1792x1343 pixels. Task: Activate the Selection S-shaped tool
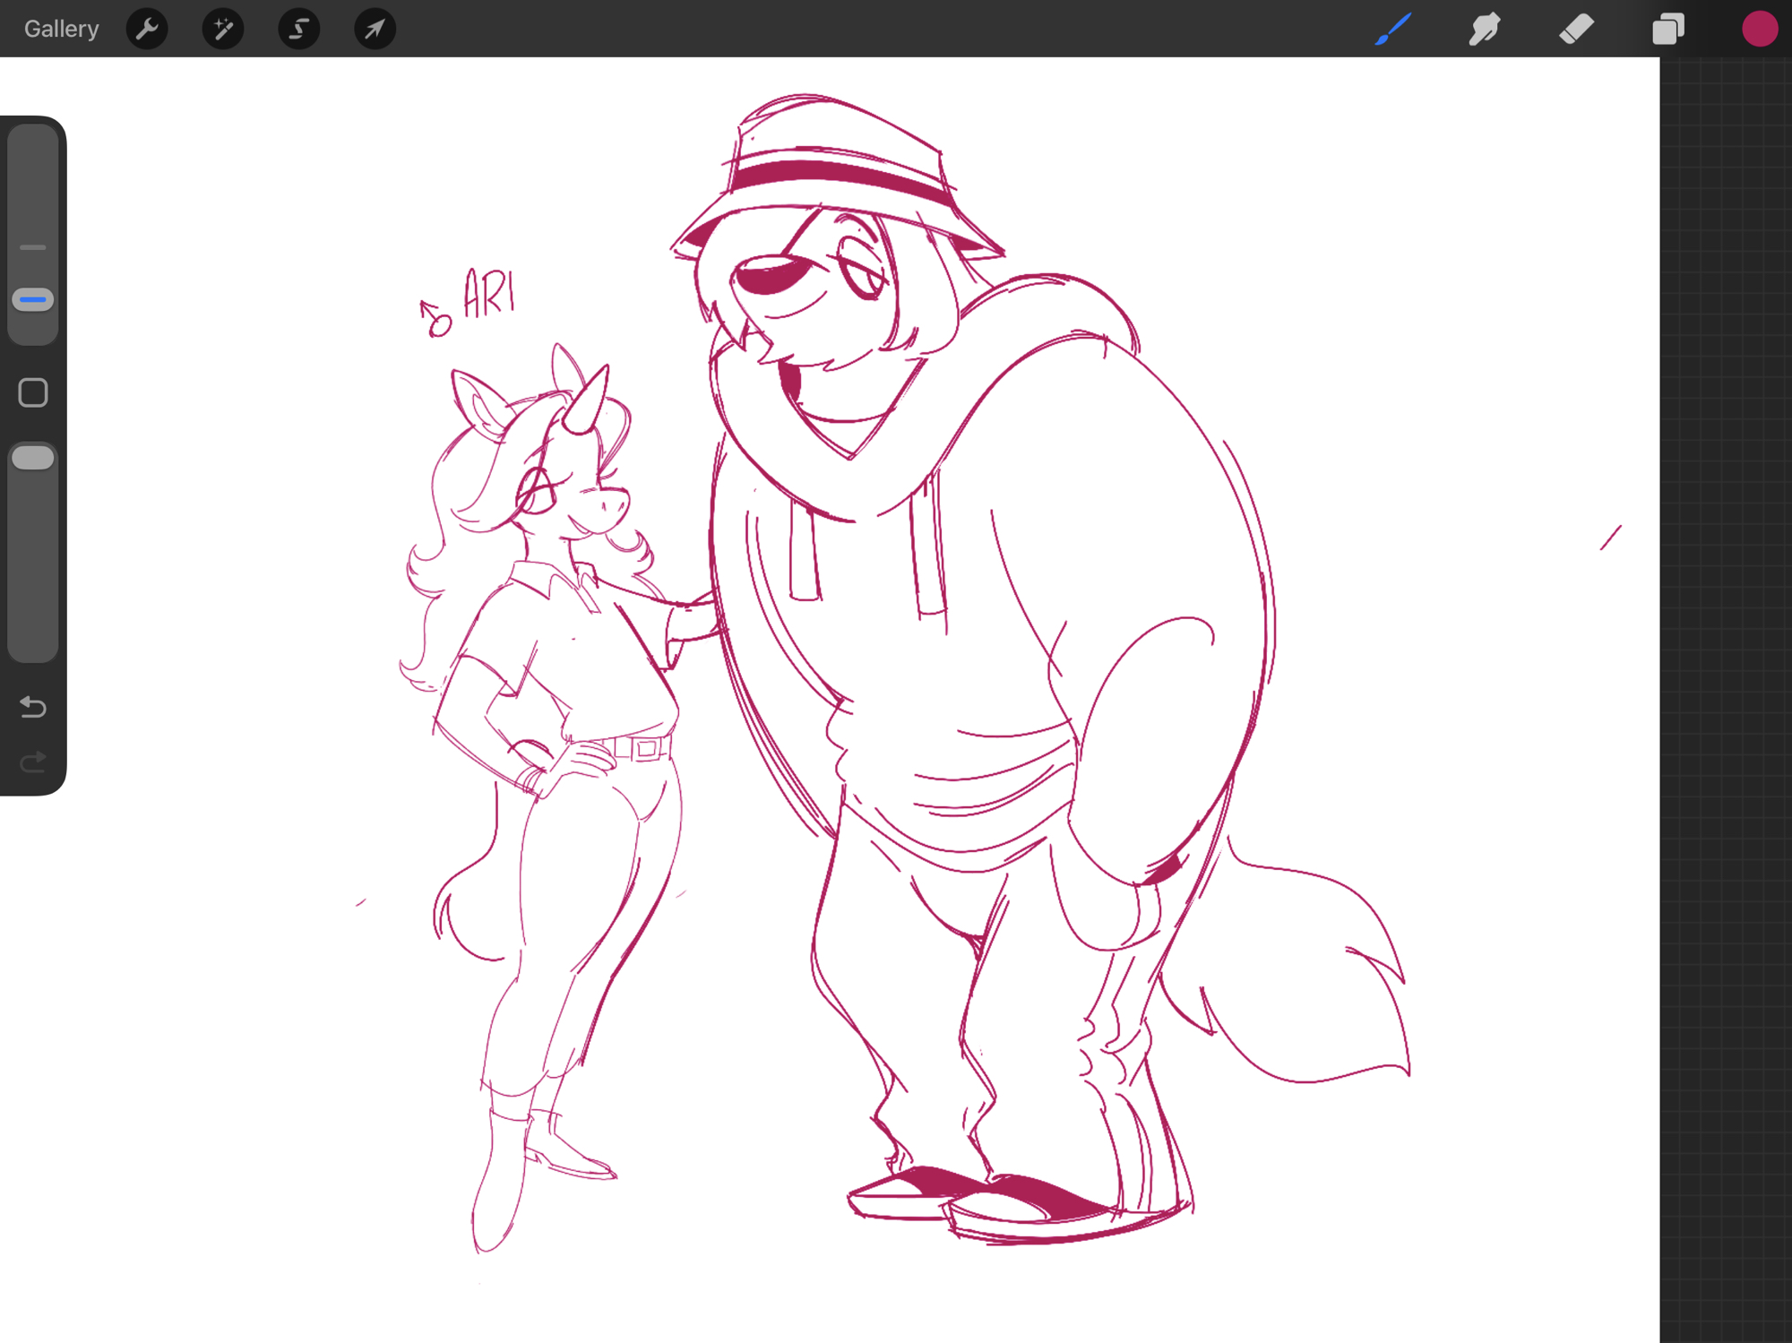(298, 29)
